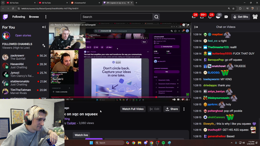Open the three-dot menu beside Browse
Image resolution: width=260 pixels, height=146 pixels.
46,17
